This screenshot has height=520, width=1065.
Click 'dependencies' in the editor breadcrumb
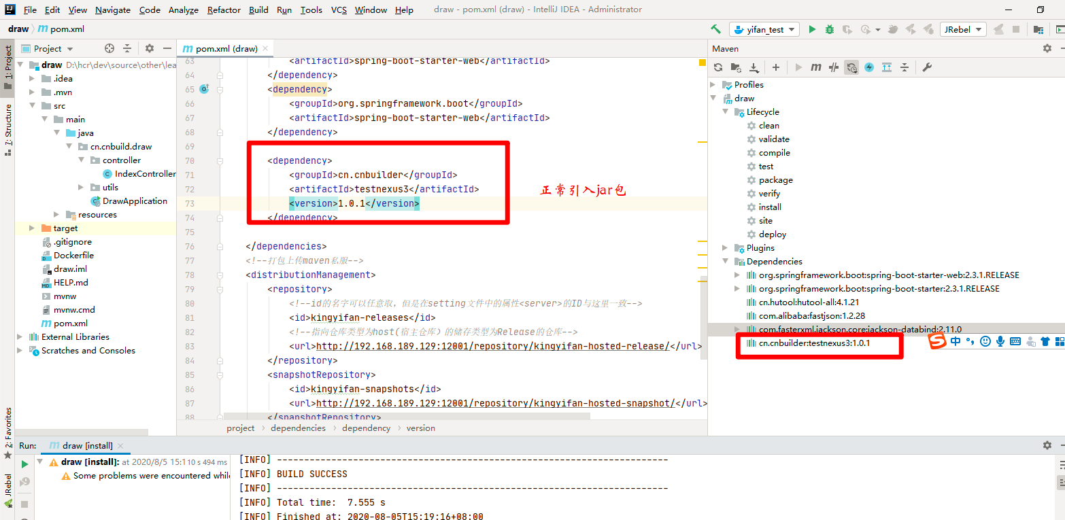tap(298, 428)
